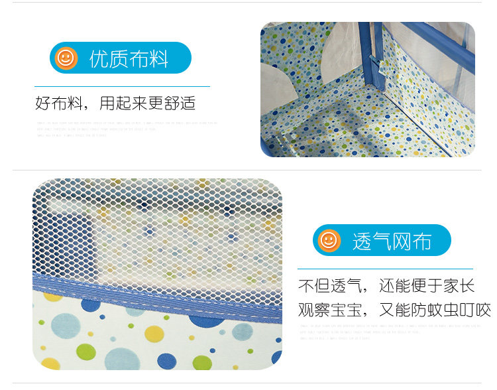This screenshot has width=497, height=390.
Task: Click the text 好布料，用起来更舒适
Action: click(x=115, y=103)
